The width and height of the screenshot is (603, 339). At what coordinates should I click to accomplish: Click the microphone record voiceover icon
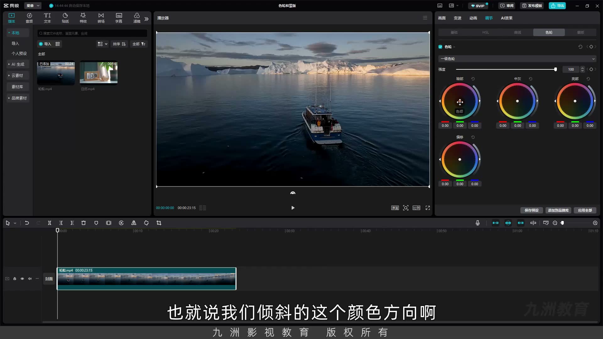click(x=478, y=223)
